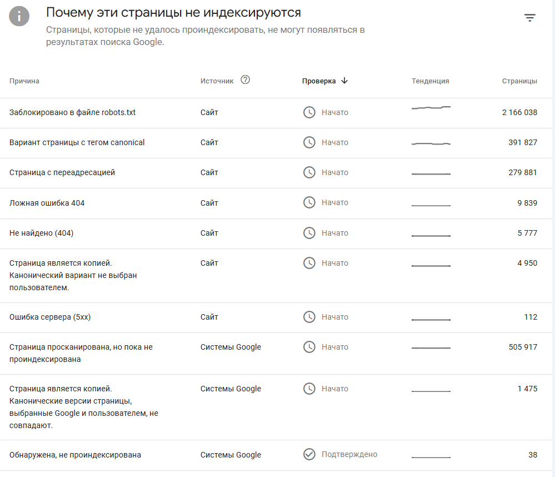
Task: Click the Проверка column header label
Action: 318,81
